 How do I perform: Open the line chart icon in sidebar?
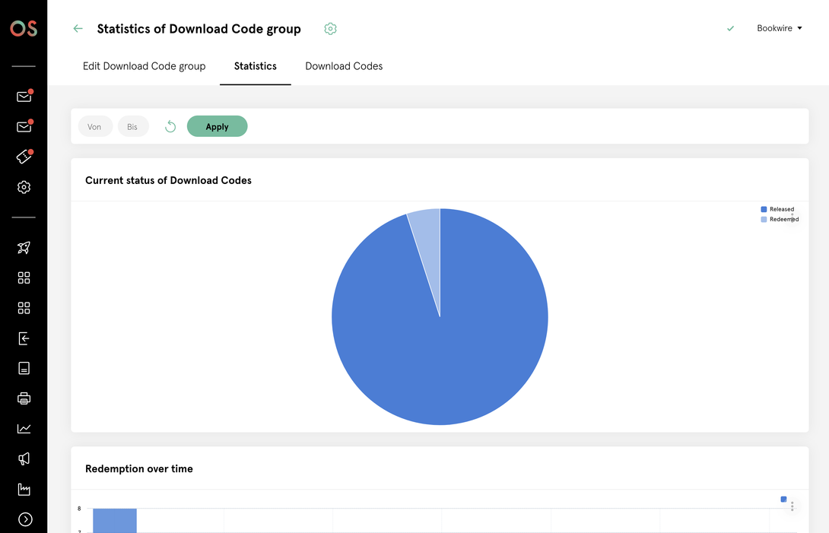(24, 429)
